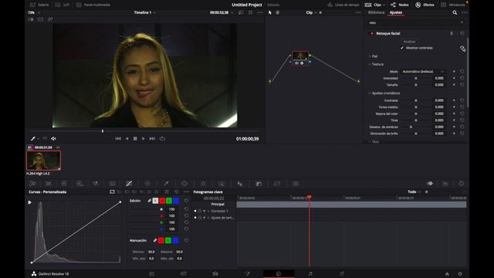Click the Tamaño value field
The width and height of the screenshot is (494, 278).
click(439, 85)
